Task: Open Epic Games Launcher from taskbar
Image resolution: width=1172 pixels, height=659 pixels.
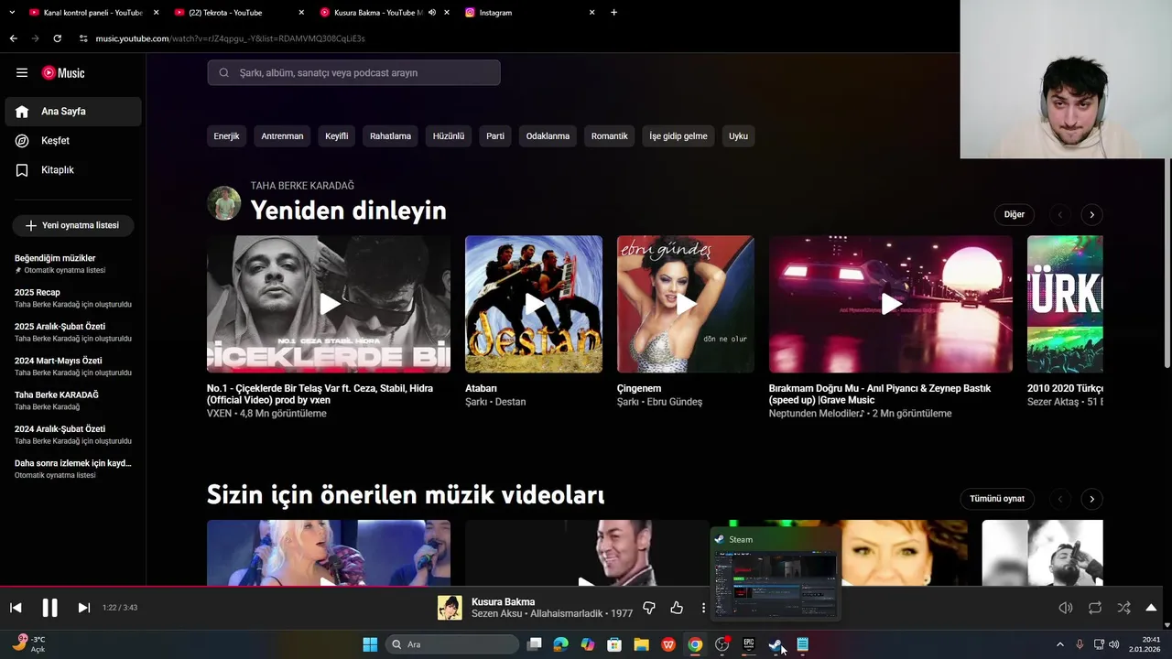Action: click(x=749, y=644)
